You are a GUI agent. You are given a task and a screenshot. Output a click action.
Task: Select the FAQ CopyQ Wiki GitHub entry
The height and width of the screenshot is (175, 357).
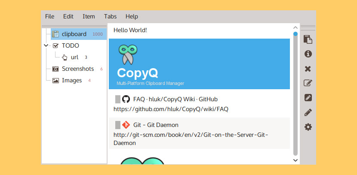[x=181, y=104]
